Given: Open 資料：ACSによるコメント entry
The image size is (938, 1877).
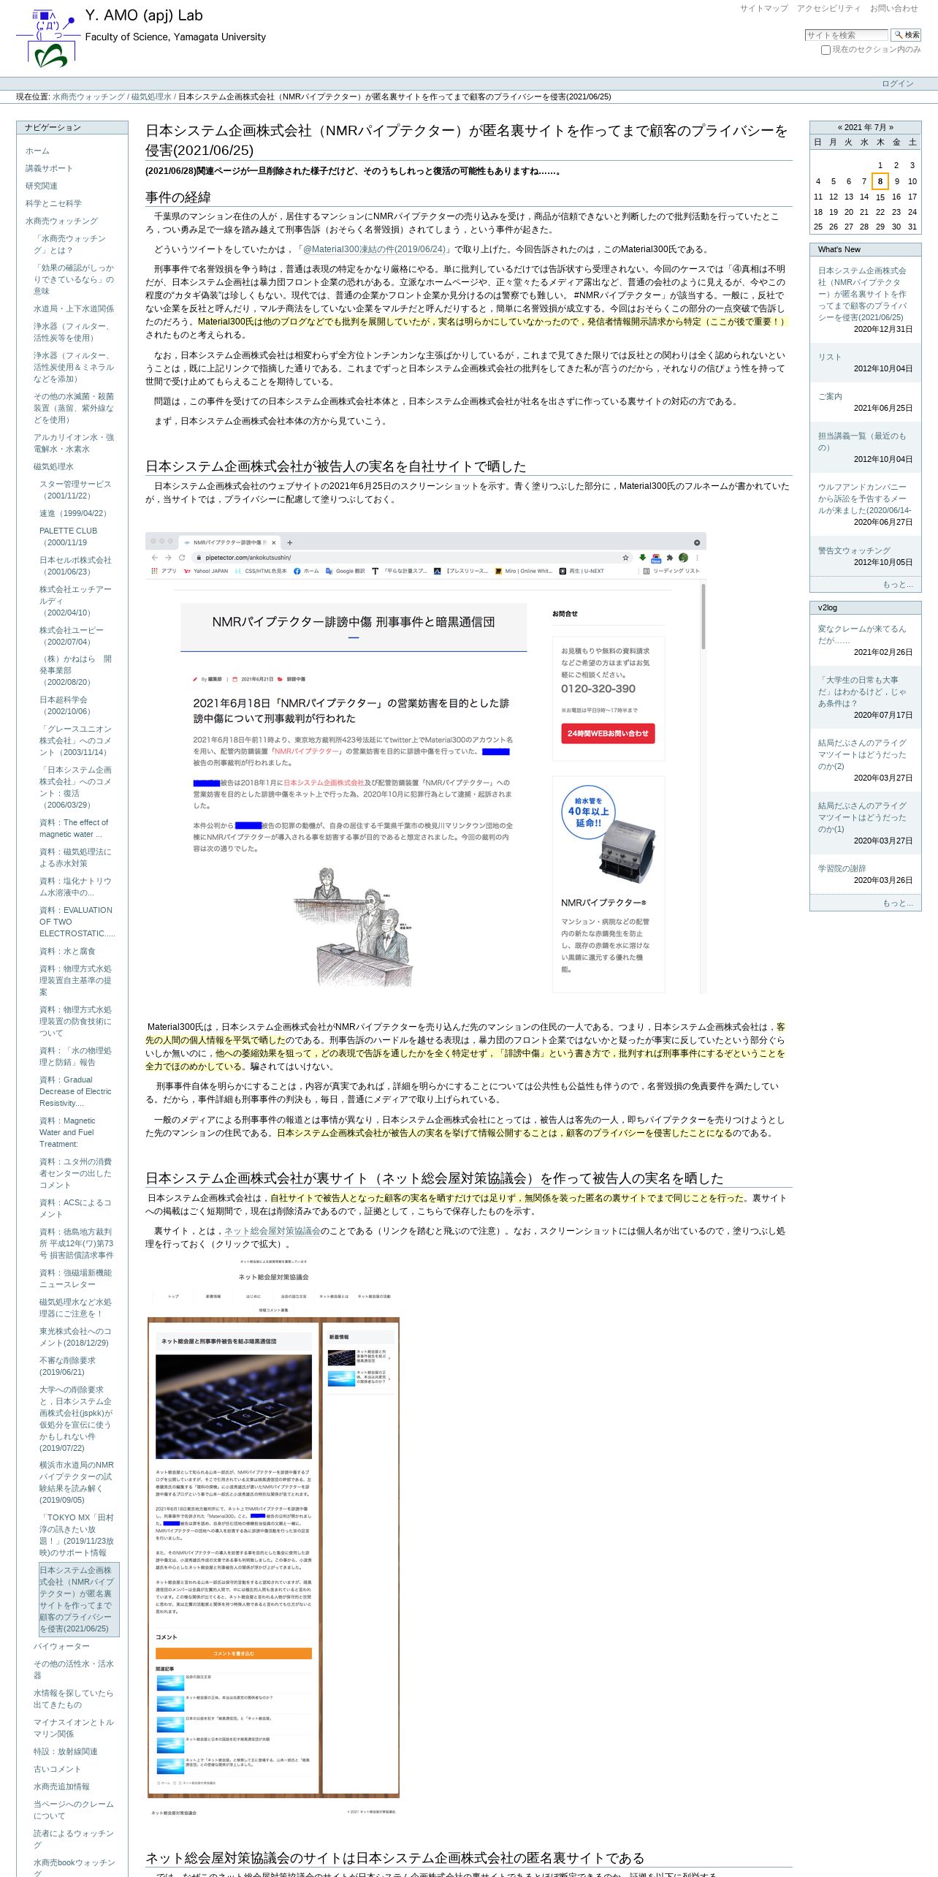Looking at the screenshot, I should coord(75,1209).
